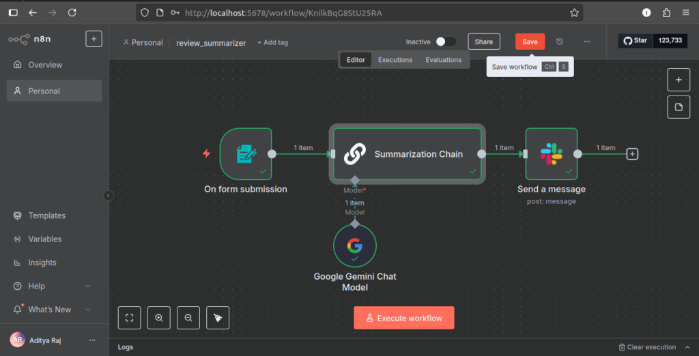Screen dimensions: 699x356
Task: Open workflow history clock icon
Action: [560, 42]
